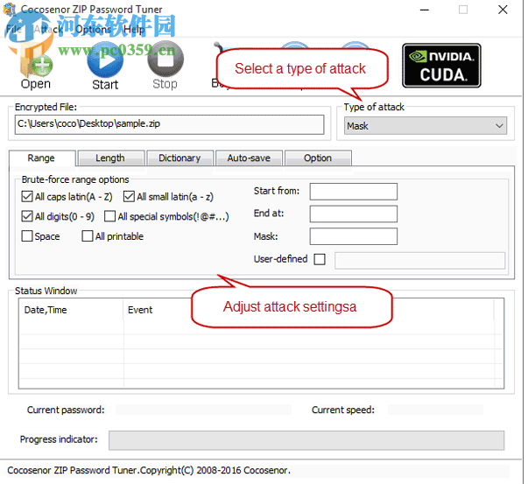Enable the Space checkbox
528x484 pixels.
point(27,236)
